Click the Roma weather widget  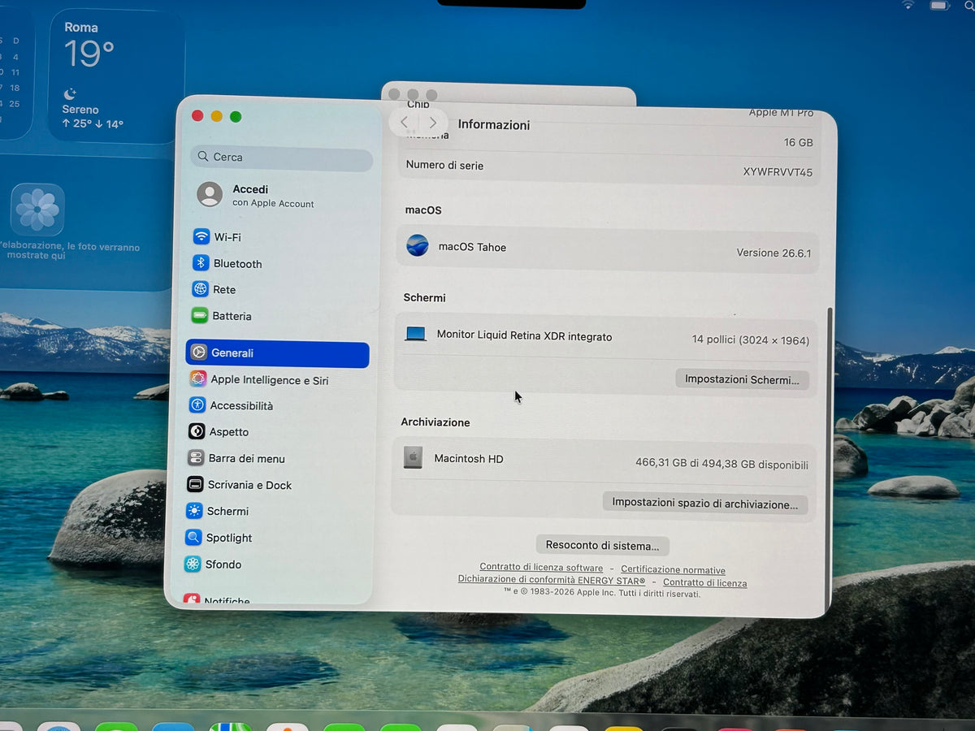(115, 75)
